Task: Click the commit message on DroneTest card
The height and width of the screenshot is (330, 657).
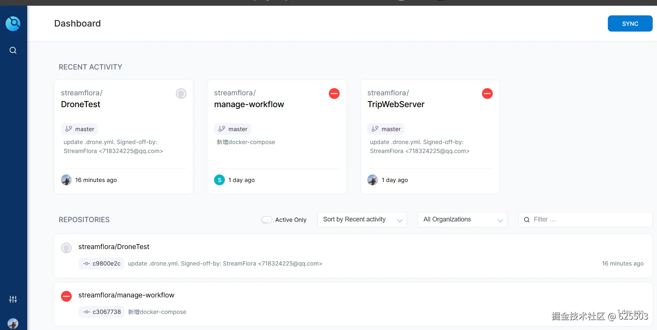Action: (113, 147)
